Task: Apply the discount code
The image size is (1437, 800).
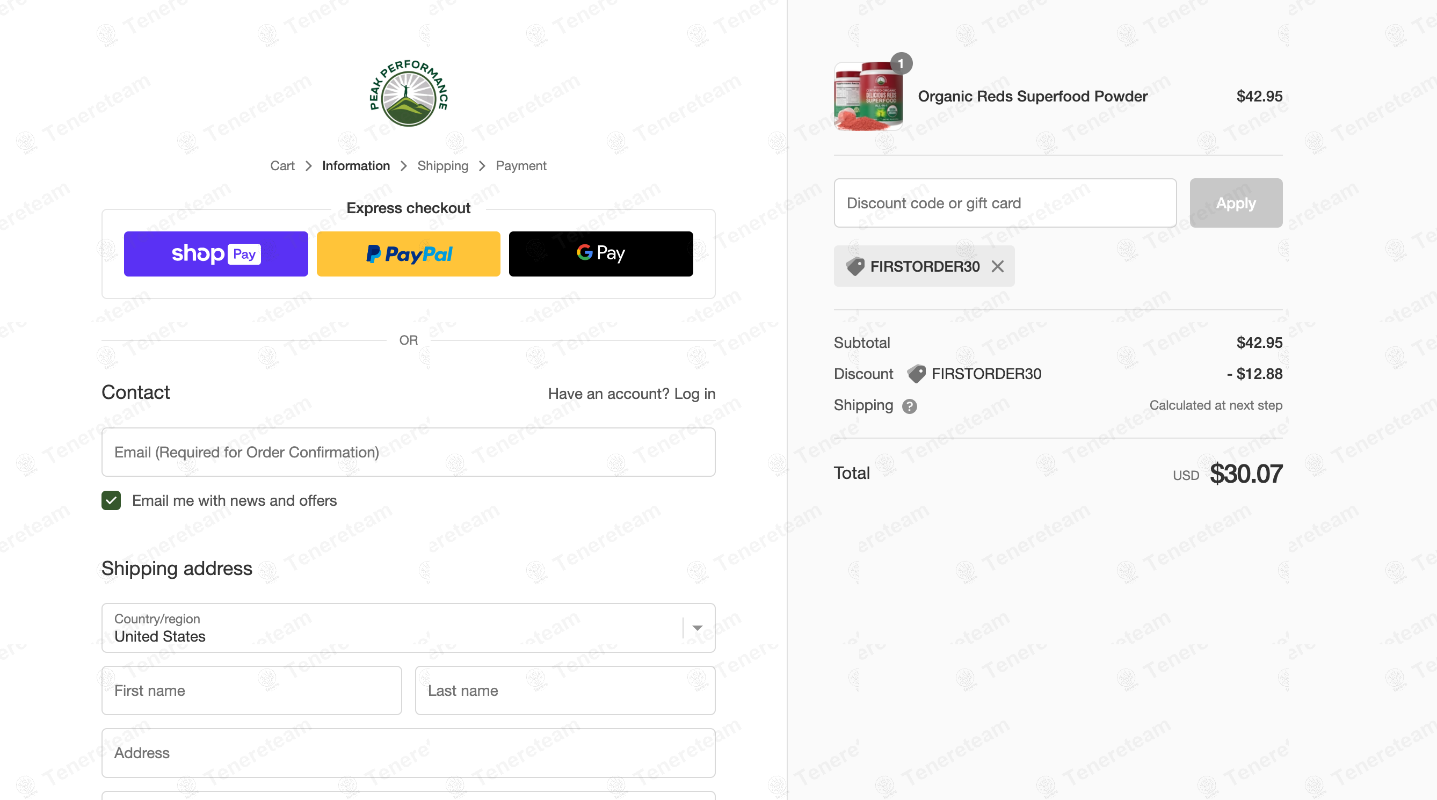Action: [x=1236, y=203]
